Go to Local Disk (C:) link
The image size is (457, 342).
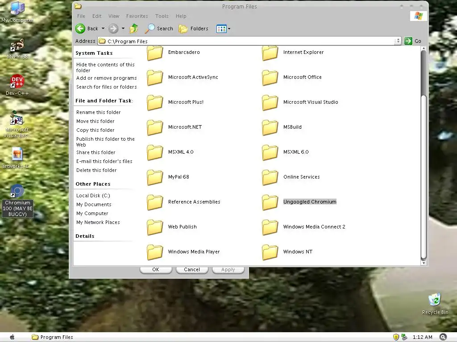coord(93,195)
